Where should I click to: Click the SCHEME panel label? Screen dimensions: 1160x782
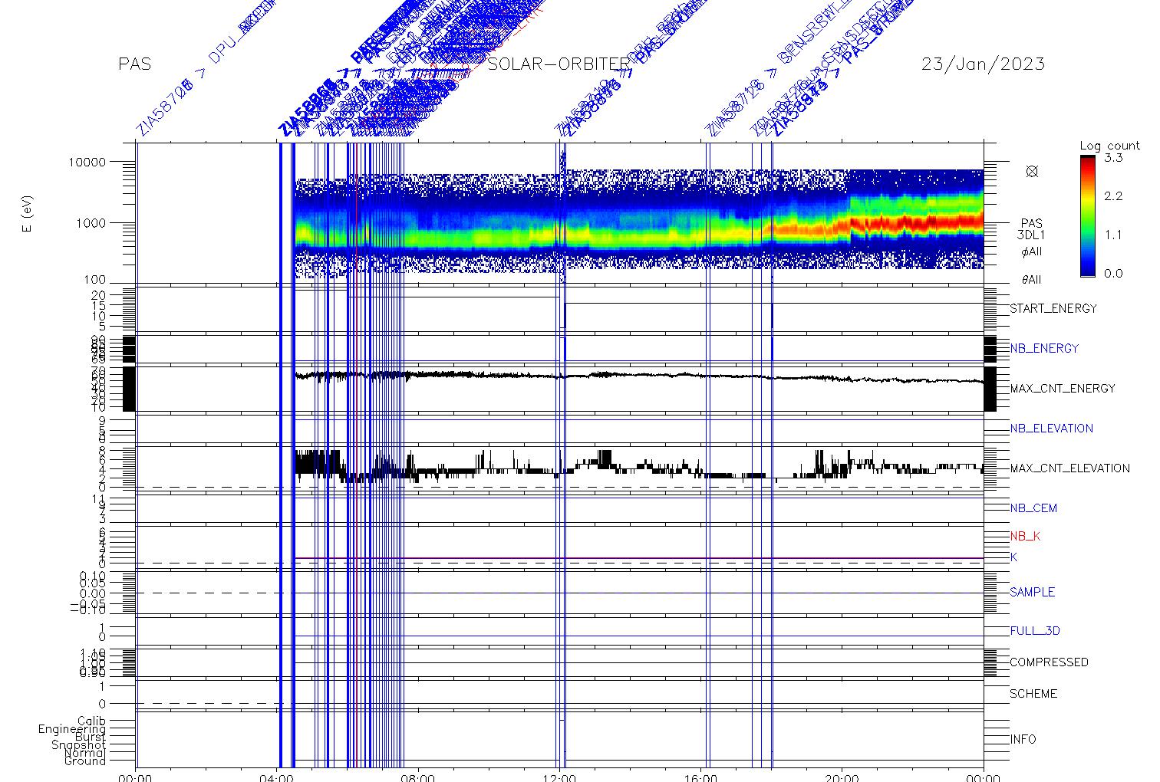[1033, 693]
